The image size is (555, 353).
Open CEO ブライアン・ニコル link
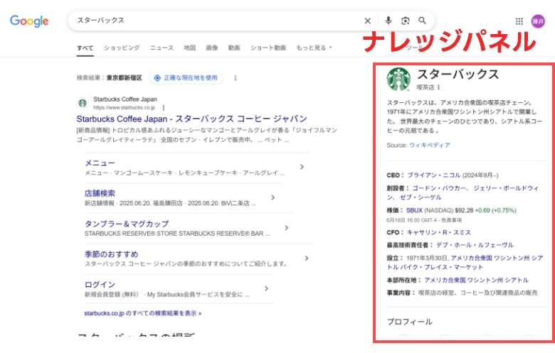pyautogui.click(x=434, y=175)
